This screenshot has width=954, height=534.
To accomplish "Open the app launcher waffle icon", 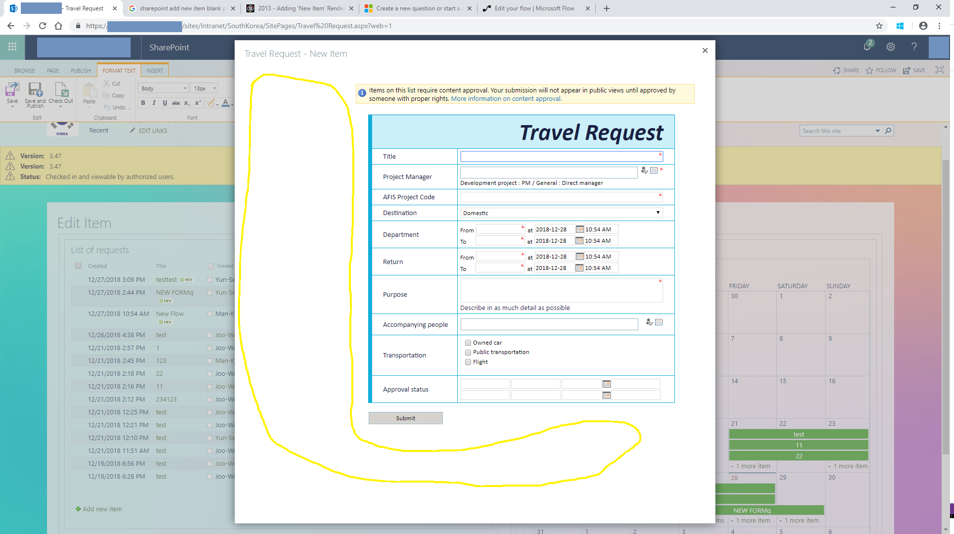I will 12,47.
